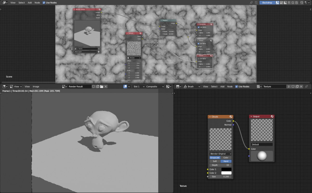Open snap element grid dropdown
The width and height of the screenshot is (312, 193).
tap(307, 3)
